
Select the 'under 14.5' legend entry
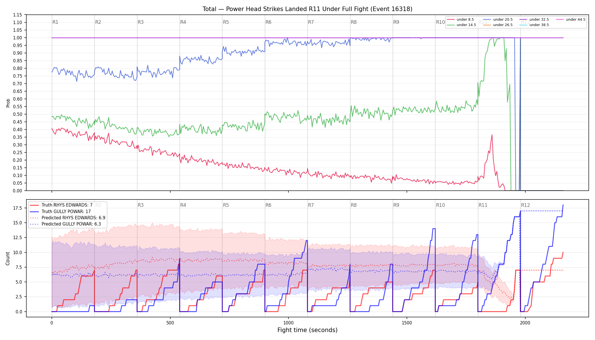[x=462, y=25]
